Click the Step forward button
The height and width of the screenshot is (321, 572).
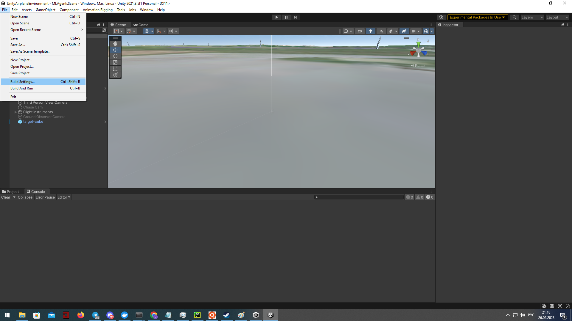(295, 17)
